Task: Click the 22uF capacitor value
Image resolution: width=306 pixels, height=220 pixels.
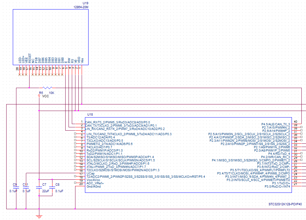Action: 46,191
